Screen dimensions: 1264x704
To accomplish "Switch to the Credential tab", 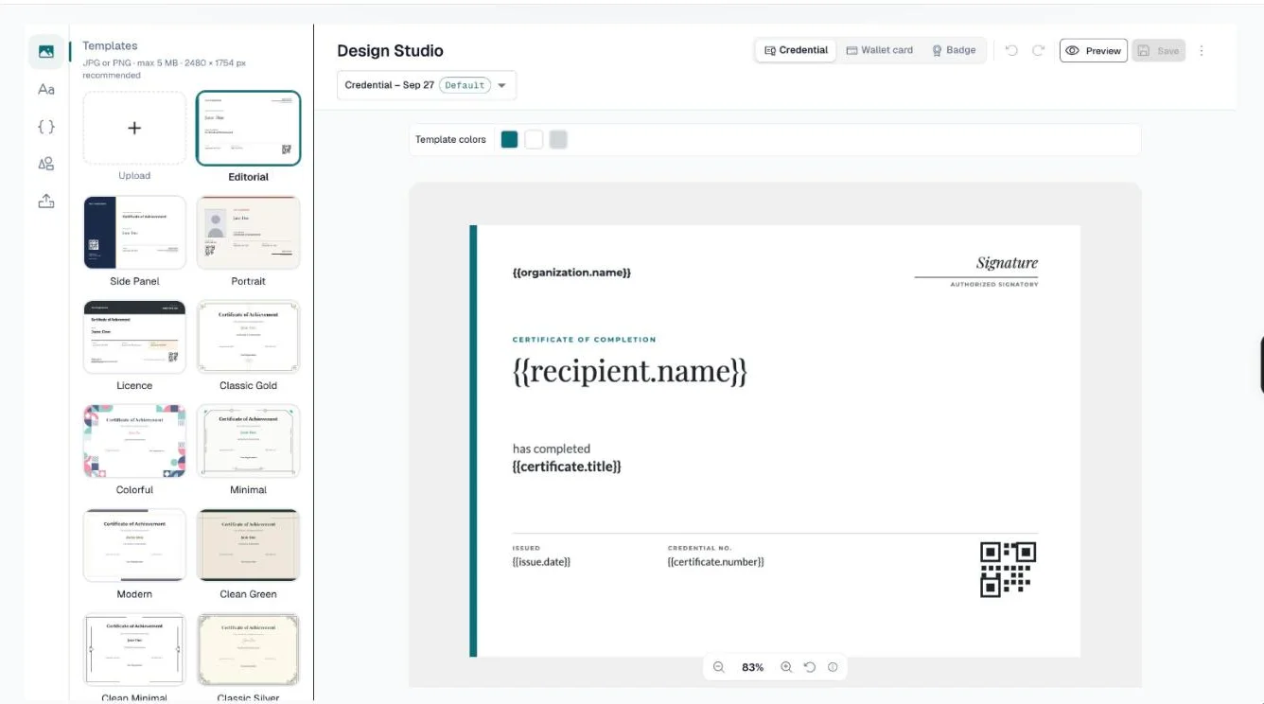I will pyautogui.click(x=796, y=50).
